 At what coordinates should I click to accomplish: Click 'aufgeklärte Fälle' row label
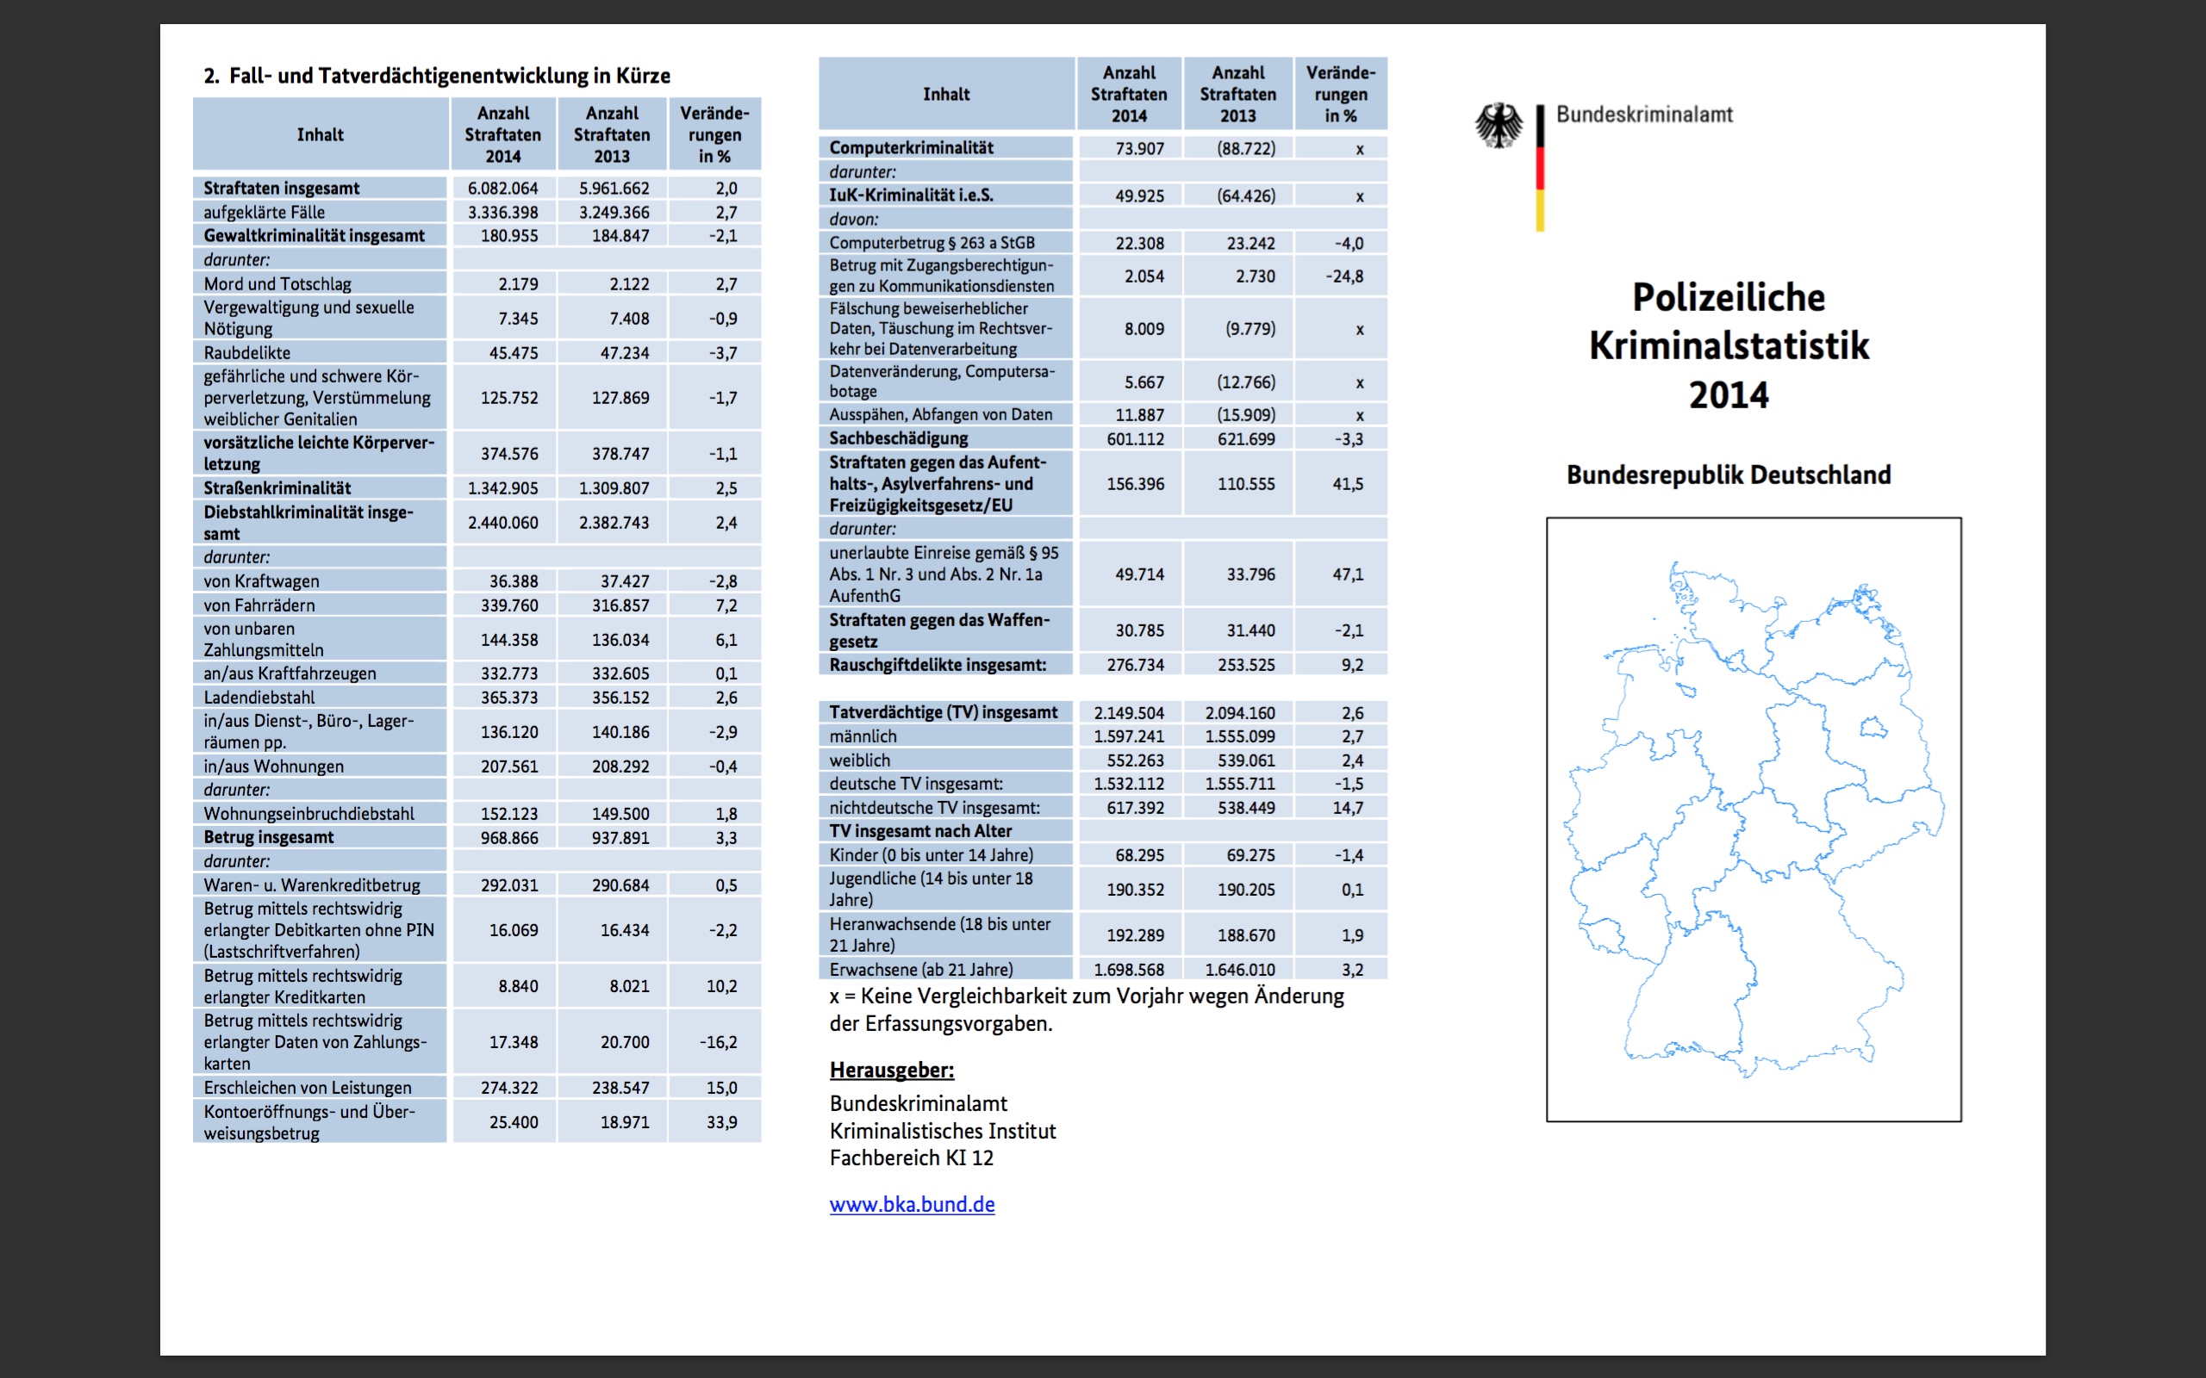coord(265,212)
